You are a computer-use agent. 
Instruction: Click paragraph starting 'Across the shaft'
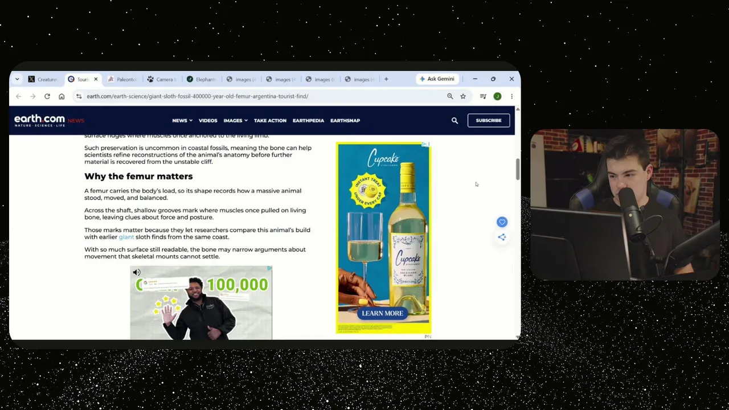point(195,214)
